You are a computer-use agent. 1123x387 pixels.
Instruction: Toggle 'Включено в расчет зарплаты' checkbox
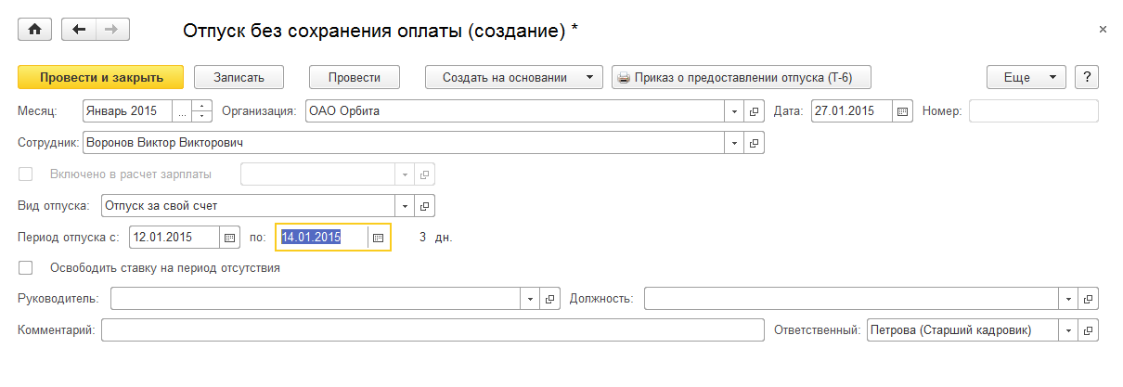click(26, 174)
